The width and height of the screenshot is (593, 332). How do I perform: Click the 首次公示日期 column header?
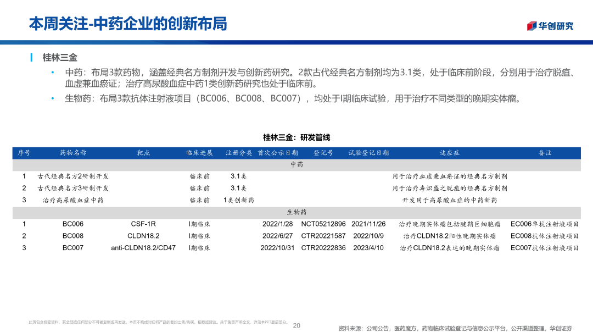tap(278, 153)
